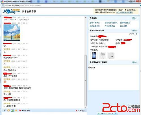141x115 pixels.
Task: Click the browser tab icon in title bar
Action: [2, 1]
